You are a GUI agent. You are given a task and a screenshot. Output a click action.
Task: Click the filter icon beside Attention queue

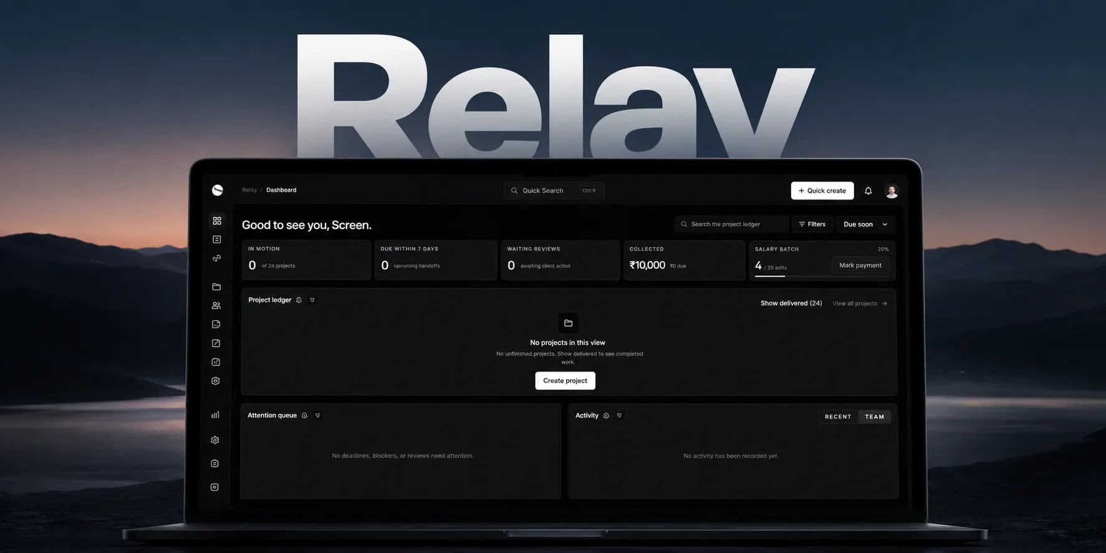pos(317,416)
